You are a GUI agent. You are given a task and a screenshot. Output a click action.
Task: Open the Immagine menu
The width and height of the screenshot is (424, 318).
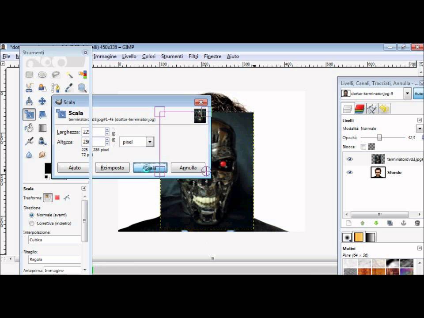105,56
